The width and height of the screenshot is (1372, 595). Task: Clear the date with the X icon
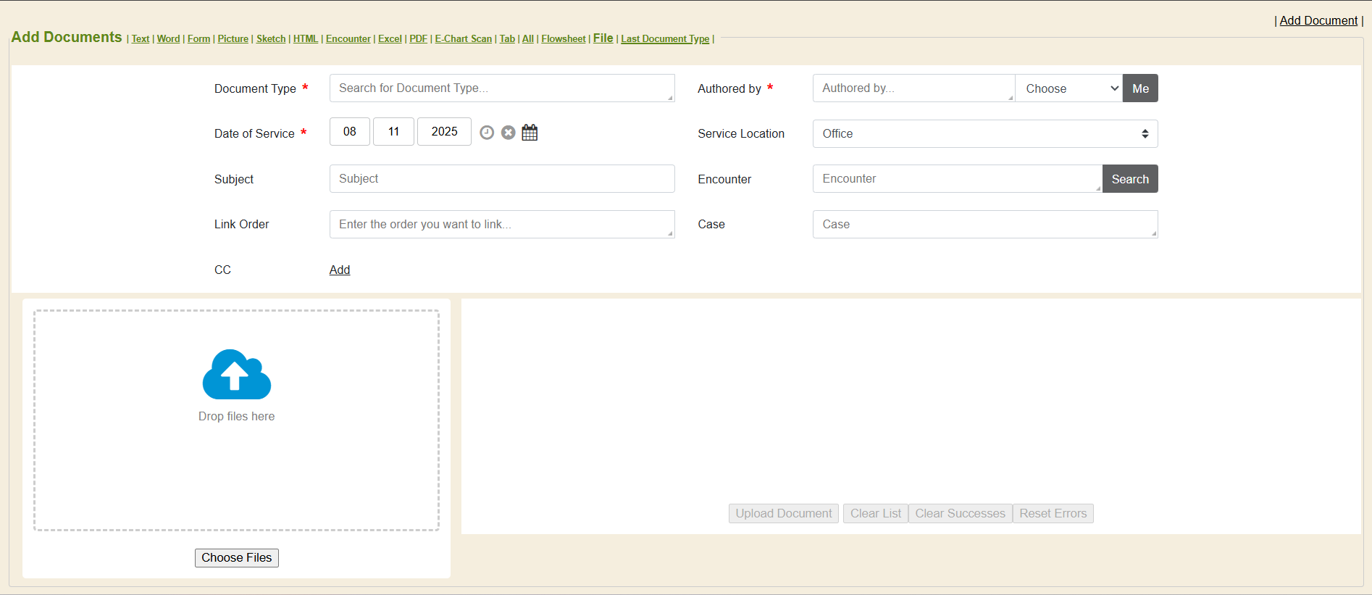click(x=509, y=133)
